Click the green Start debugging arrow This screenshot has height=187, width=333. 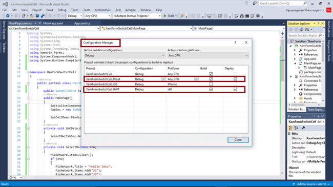(x=165, y=16)
